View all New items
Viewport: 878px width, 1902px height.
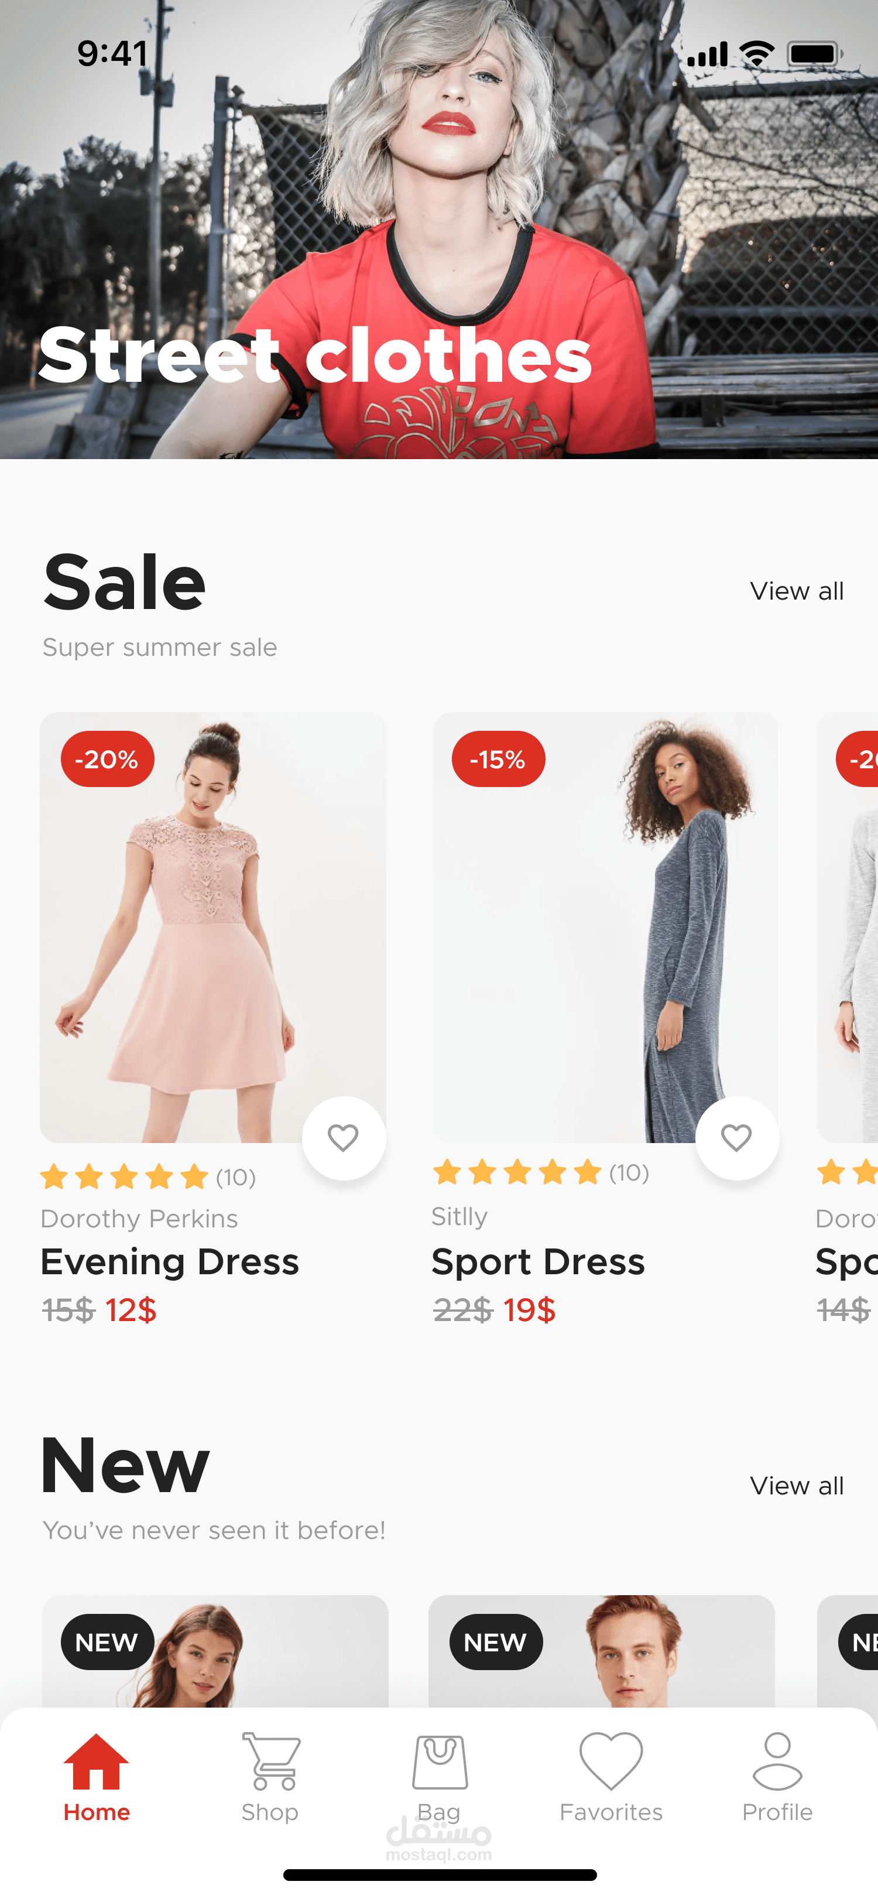click(797, 1486)
